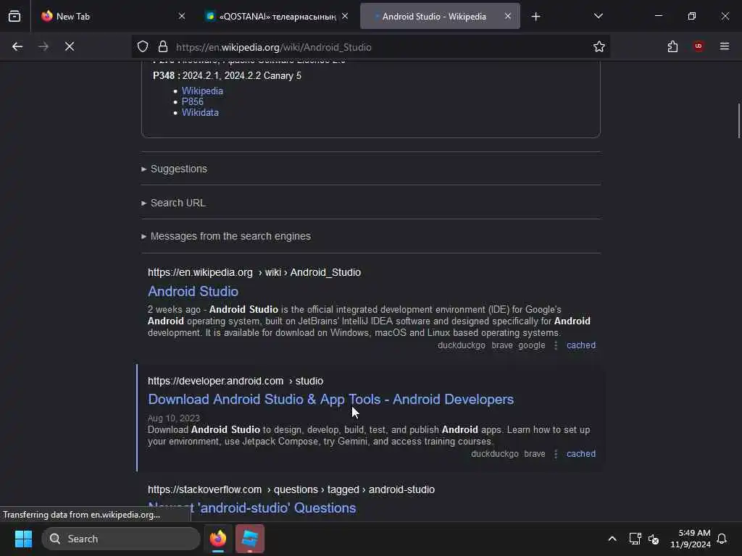Open the Extensions puzzle icon
The image size is (742, 556).
[x=672, y=46]
